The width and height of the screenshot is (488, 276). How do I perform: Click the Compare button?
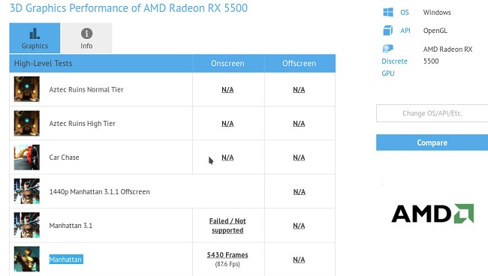click(432, 142)
